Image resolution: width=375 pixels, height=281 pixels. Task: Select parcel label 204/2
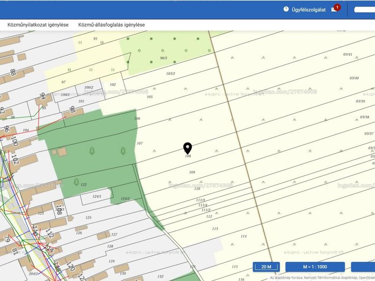tap(33, 274)
